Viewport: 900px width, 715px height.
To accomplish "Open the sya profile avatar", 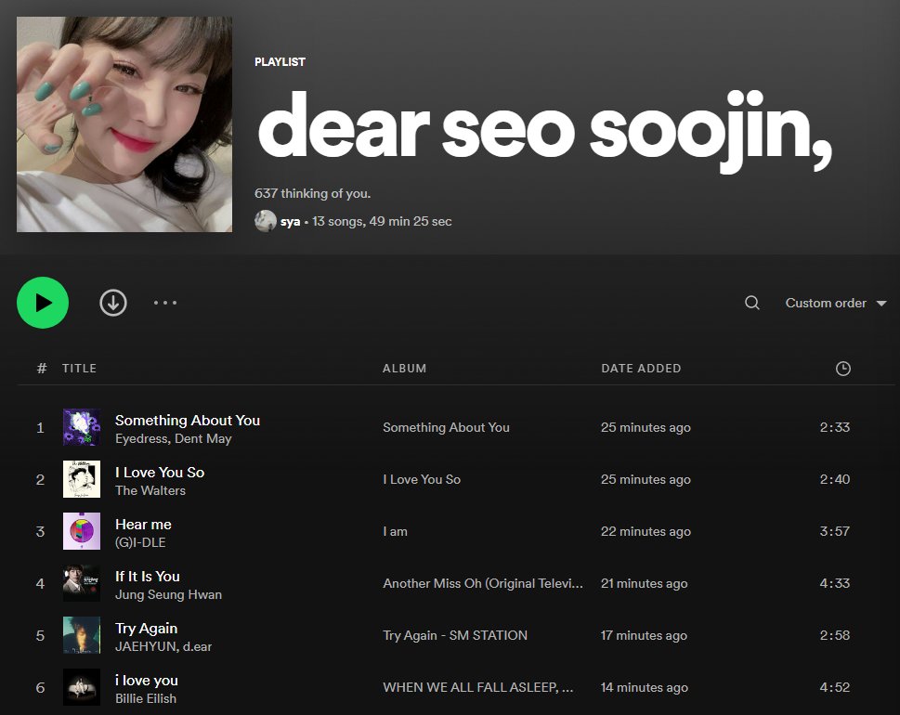I will point(266,221).
